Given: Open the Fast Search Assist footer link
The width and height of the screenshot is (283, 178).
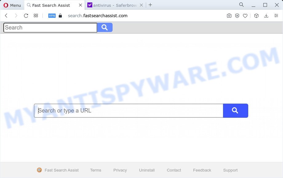Looking at the screenshot, I should click(62, 170).
